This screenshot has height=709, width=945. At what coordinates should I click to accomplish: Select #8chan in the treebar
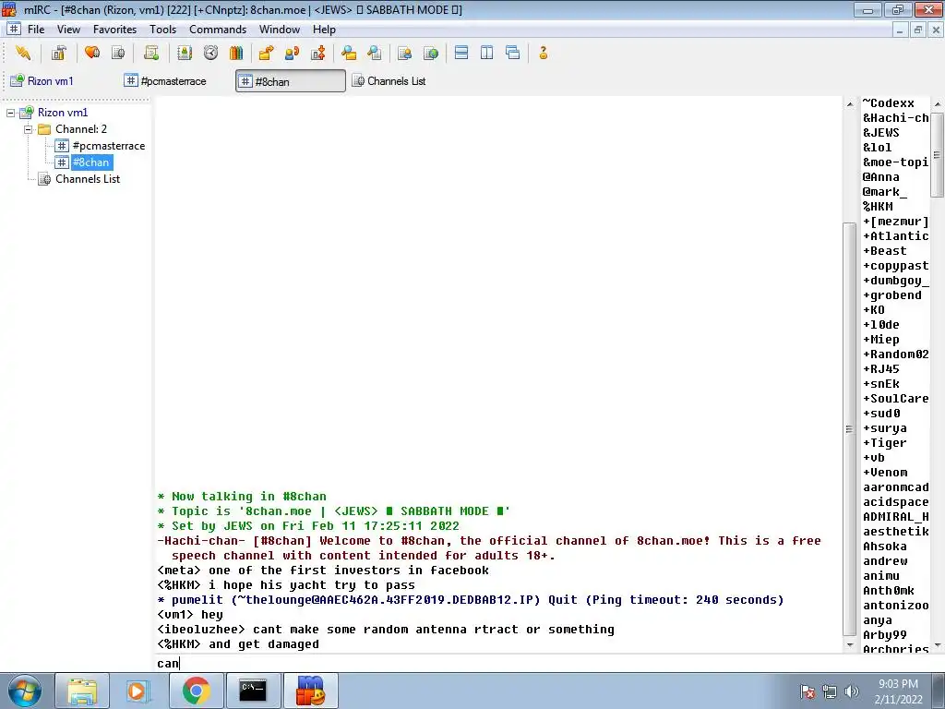(x=90, y=162)
